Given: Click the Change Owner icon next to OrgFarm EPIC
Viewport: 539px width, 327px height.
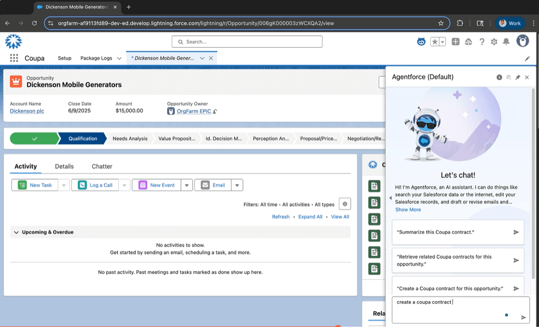Looking at the screenshot, I should [215, 111].
